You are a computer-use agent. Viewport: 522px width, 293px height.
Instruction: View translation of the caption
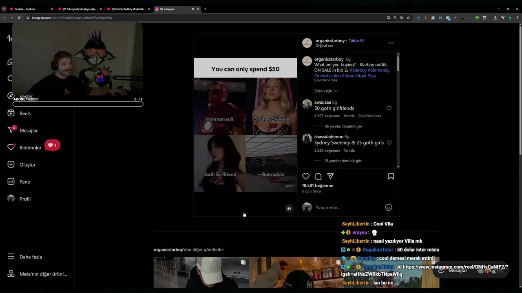click(326, 81)
